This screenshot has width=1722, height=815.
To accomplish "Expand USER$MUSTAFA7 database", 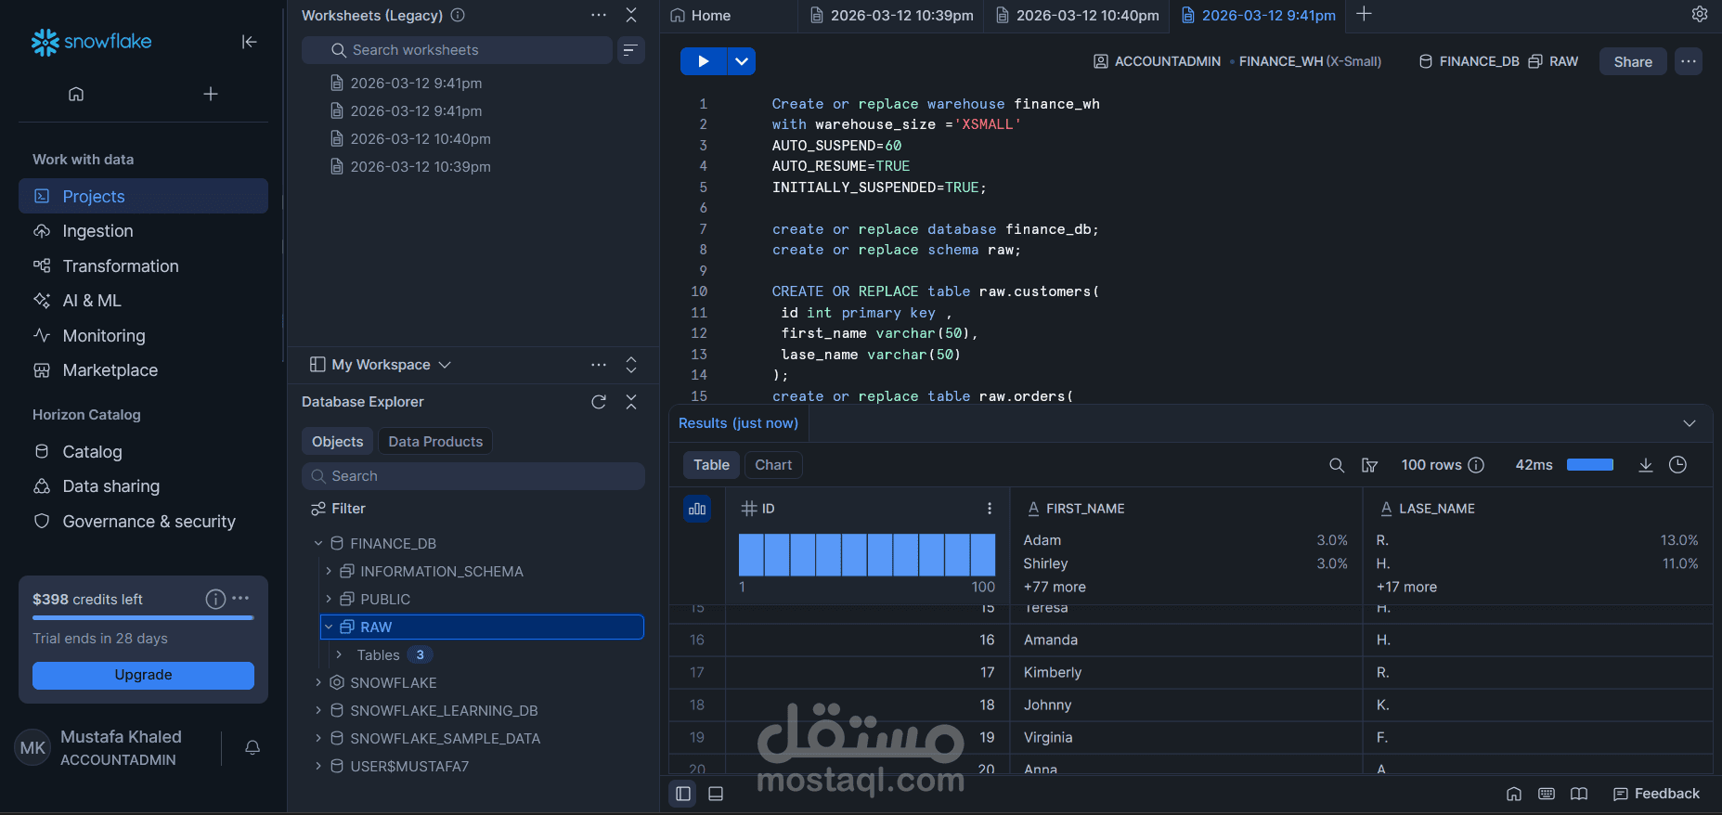I will coord(318,766).
